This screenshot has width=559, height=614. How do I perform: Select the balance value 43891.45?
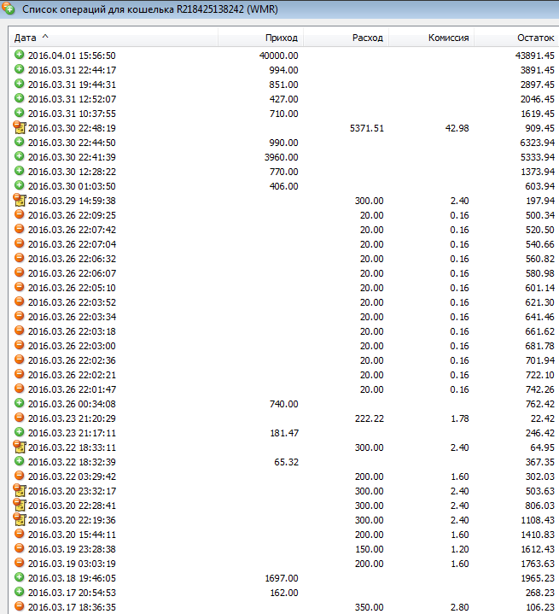coord(535,56)
